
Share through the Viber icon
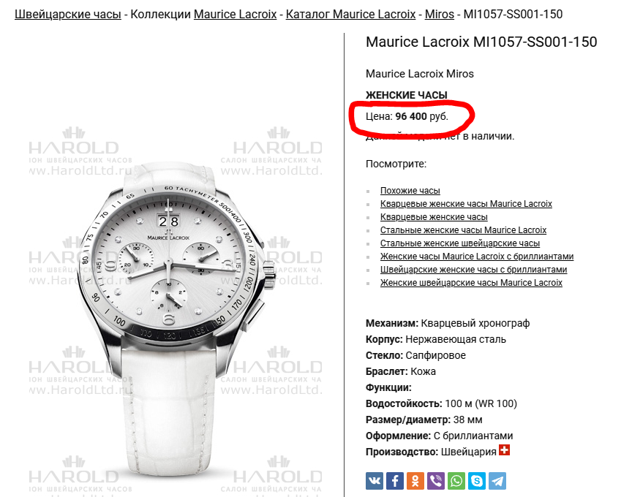[x=436, y=481]
